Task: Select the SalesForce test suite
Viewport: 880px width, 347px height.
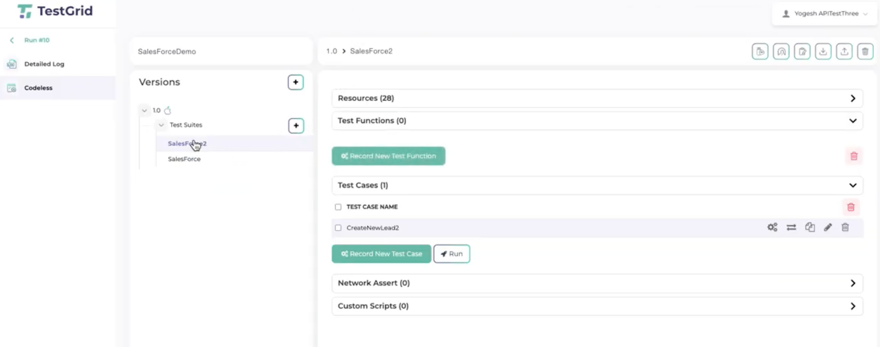Action: pos(184,159)
